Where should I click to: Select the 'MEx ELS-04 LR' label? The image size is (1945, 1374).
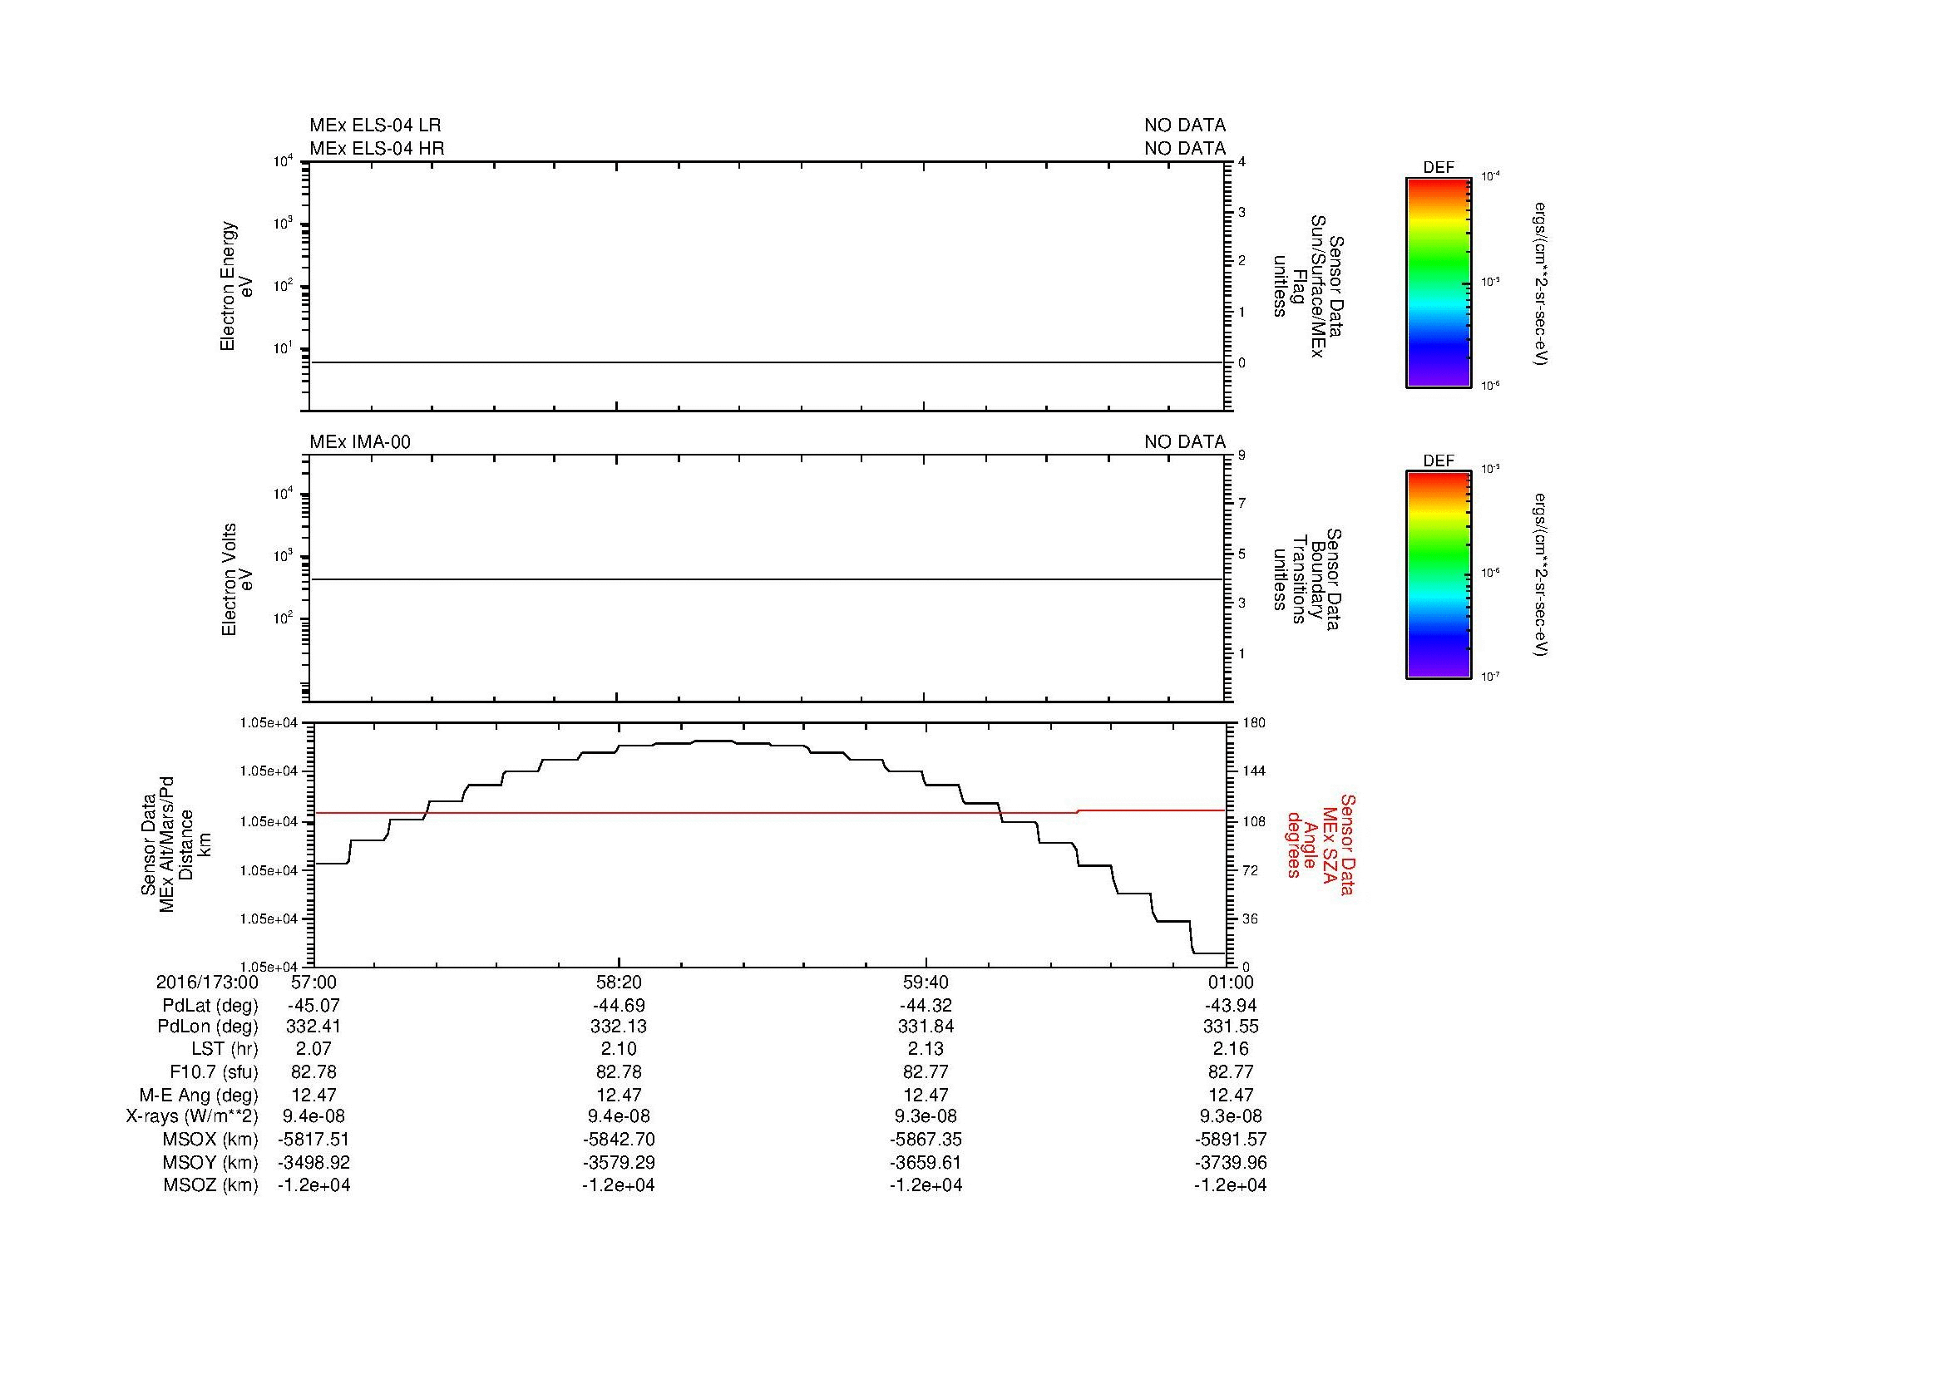[x=375, y=126]
